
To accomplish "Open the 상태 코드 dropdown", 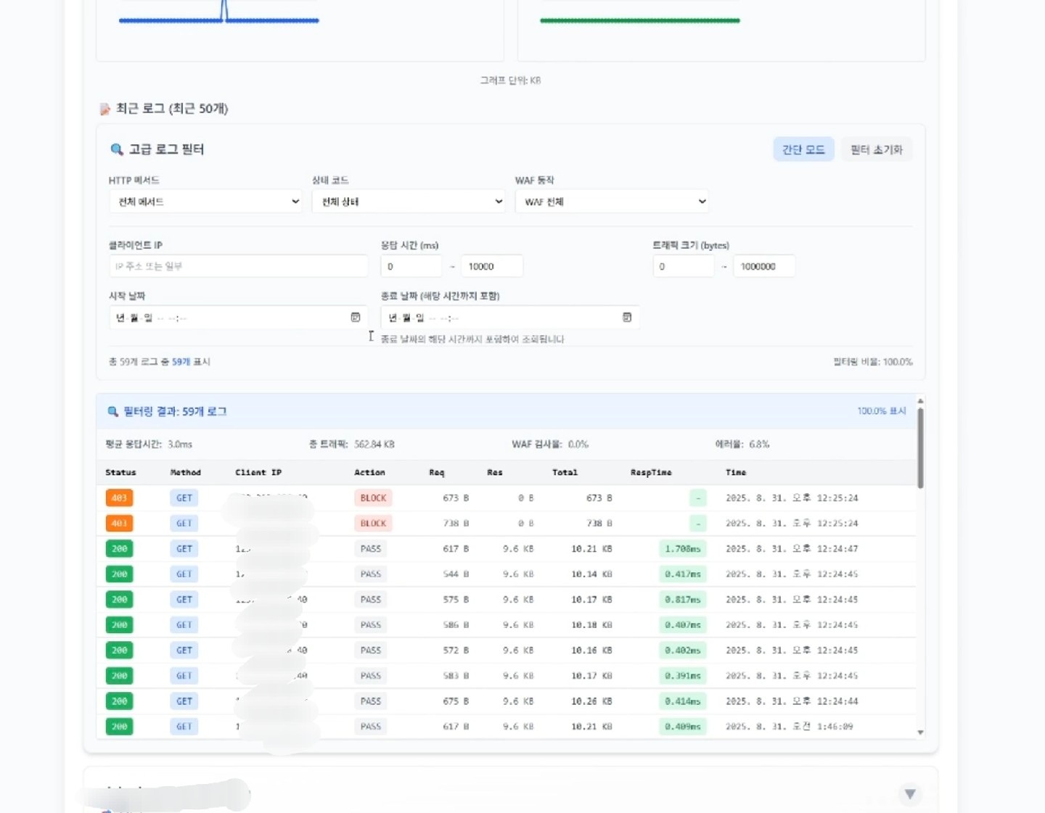I will point(409,202).
